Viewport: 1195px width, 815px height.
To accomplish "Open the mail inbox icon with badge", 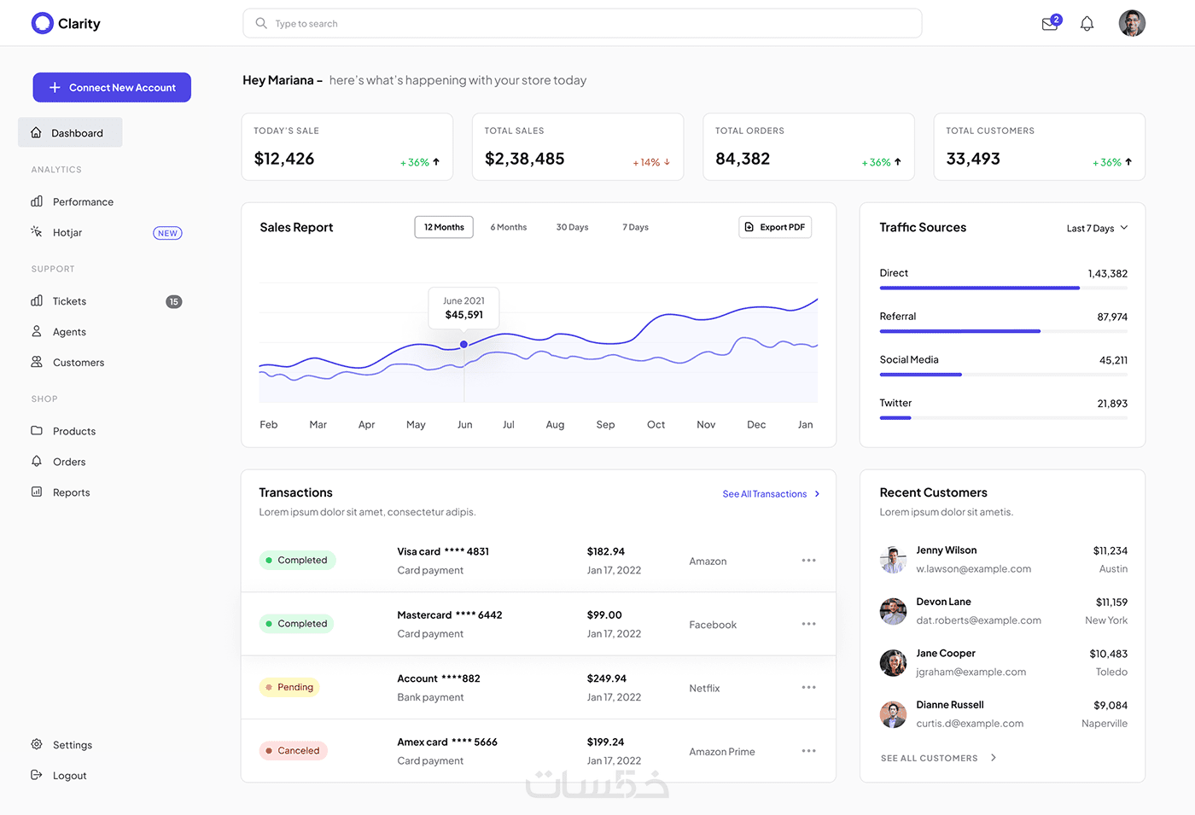I will click(1051, 23).
